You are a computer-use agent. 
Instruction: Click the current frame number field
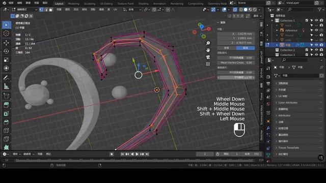[x=205, y=154]
